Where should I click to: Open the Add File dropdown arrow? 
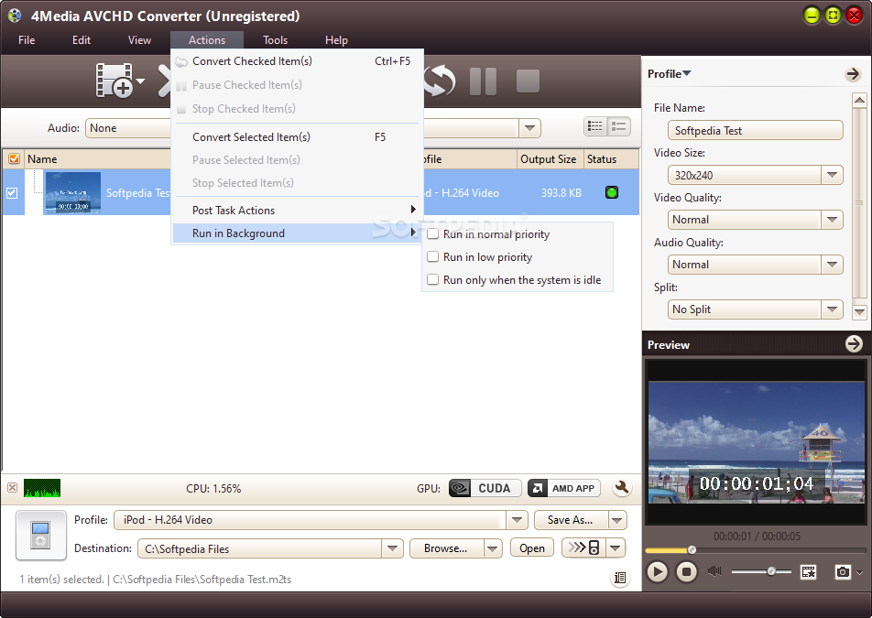[141, 81]
